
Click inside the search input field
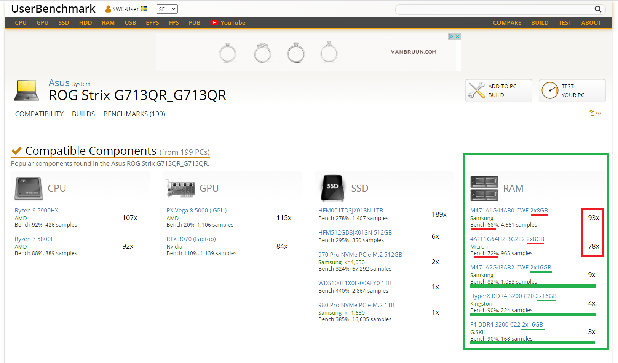495,9
